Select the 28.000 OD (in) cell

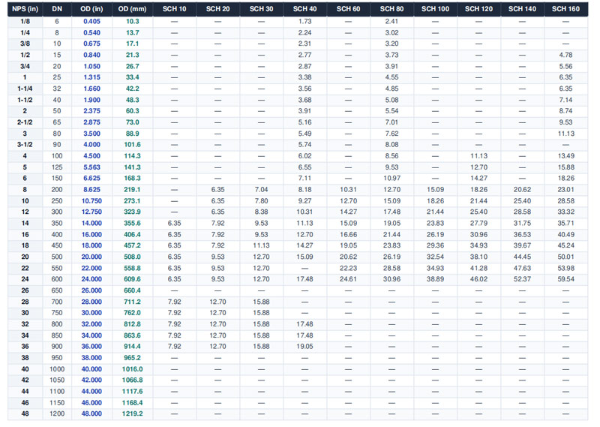91,302
